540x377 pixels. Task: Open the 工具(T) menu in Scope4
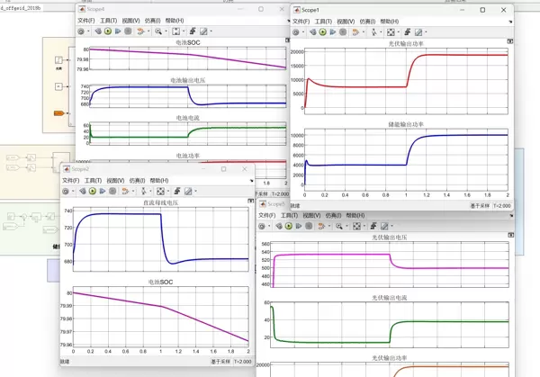coord(107,20)
